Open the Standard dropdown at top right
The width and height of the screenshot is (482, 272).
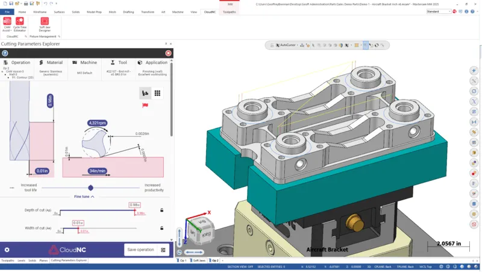(439, 11)
